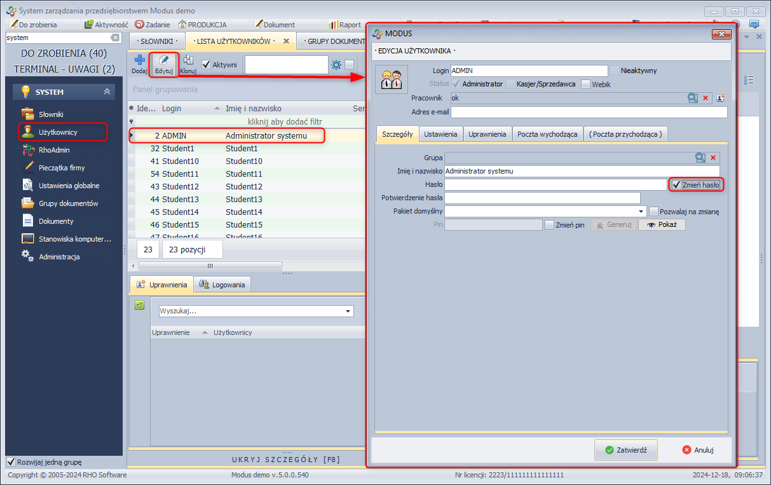Screen dimensions: 771x485
Task: Click the Klonuj user icon
Action: pyautogui.click(x=188, y=60)
